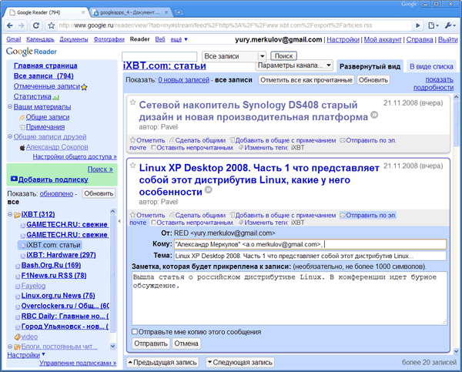Screen dimensions: 462x372
Task: Click Сделать общими under the Linux XP article
Action: click(197, 215)
